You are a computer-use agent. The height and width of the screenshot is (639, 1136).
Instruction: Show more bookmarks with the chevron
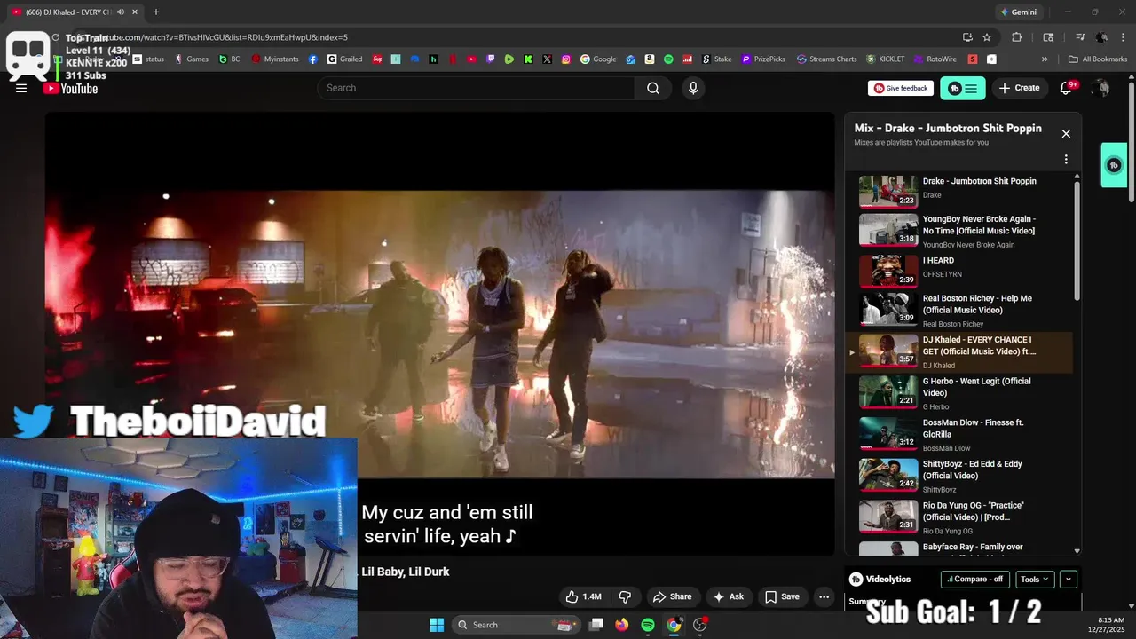coord(1045,59)
